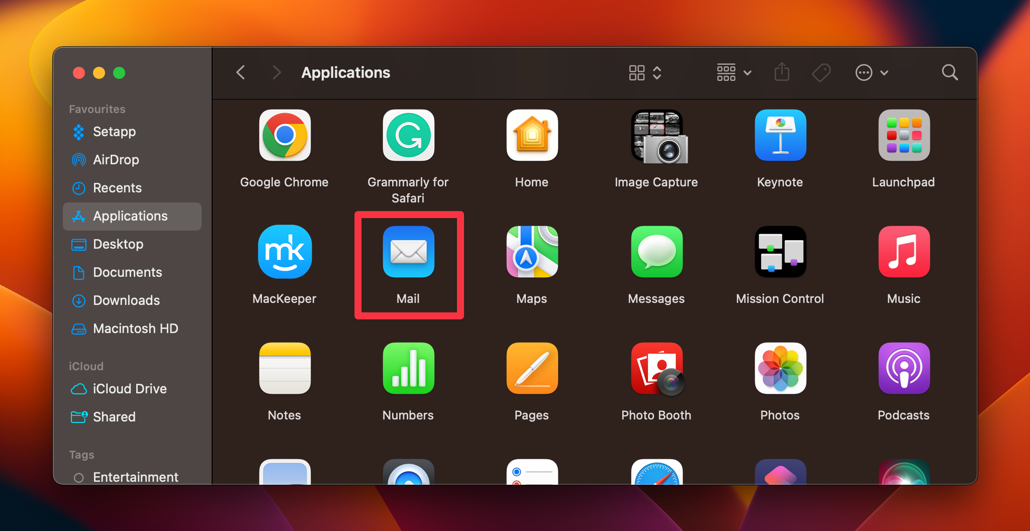The width and height of the screenshot is (1030, 531).
Task: Open the Messages app
Action: [656, 252]
